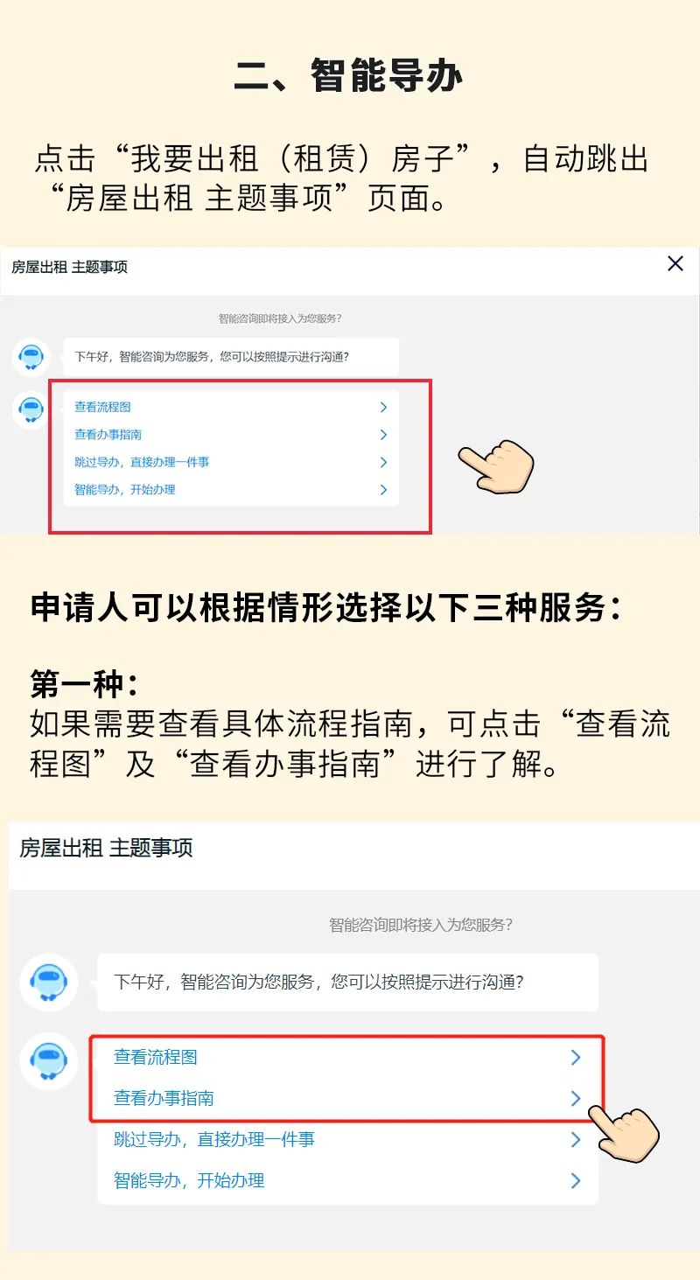This screenshot has width=700, height=1280.
Task: Close the upper 房屋出租 主题事项 panel with X
Action: pos(675,263)
